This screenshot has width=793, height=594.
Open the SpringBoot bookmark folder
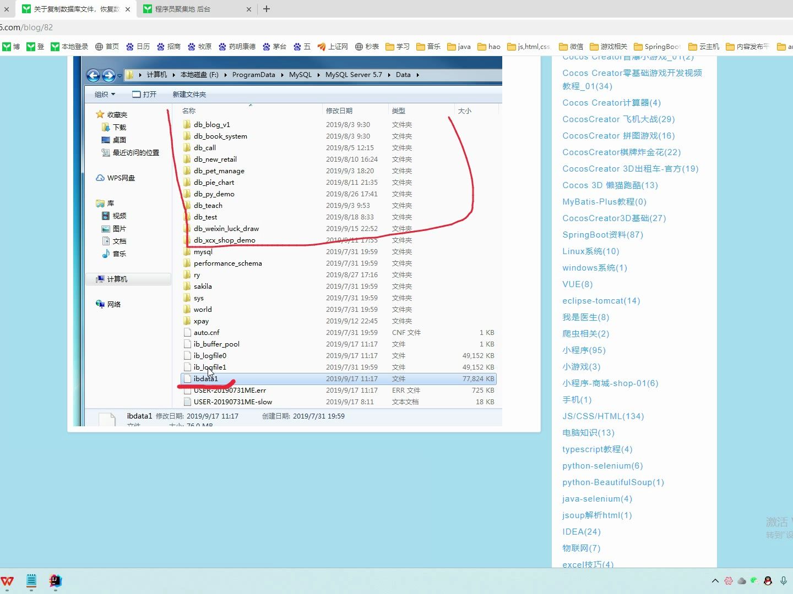coord(658,47)
